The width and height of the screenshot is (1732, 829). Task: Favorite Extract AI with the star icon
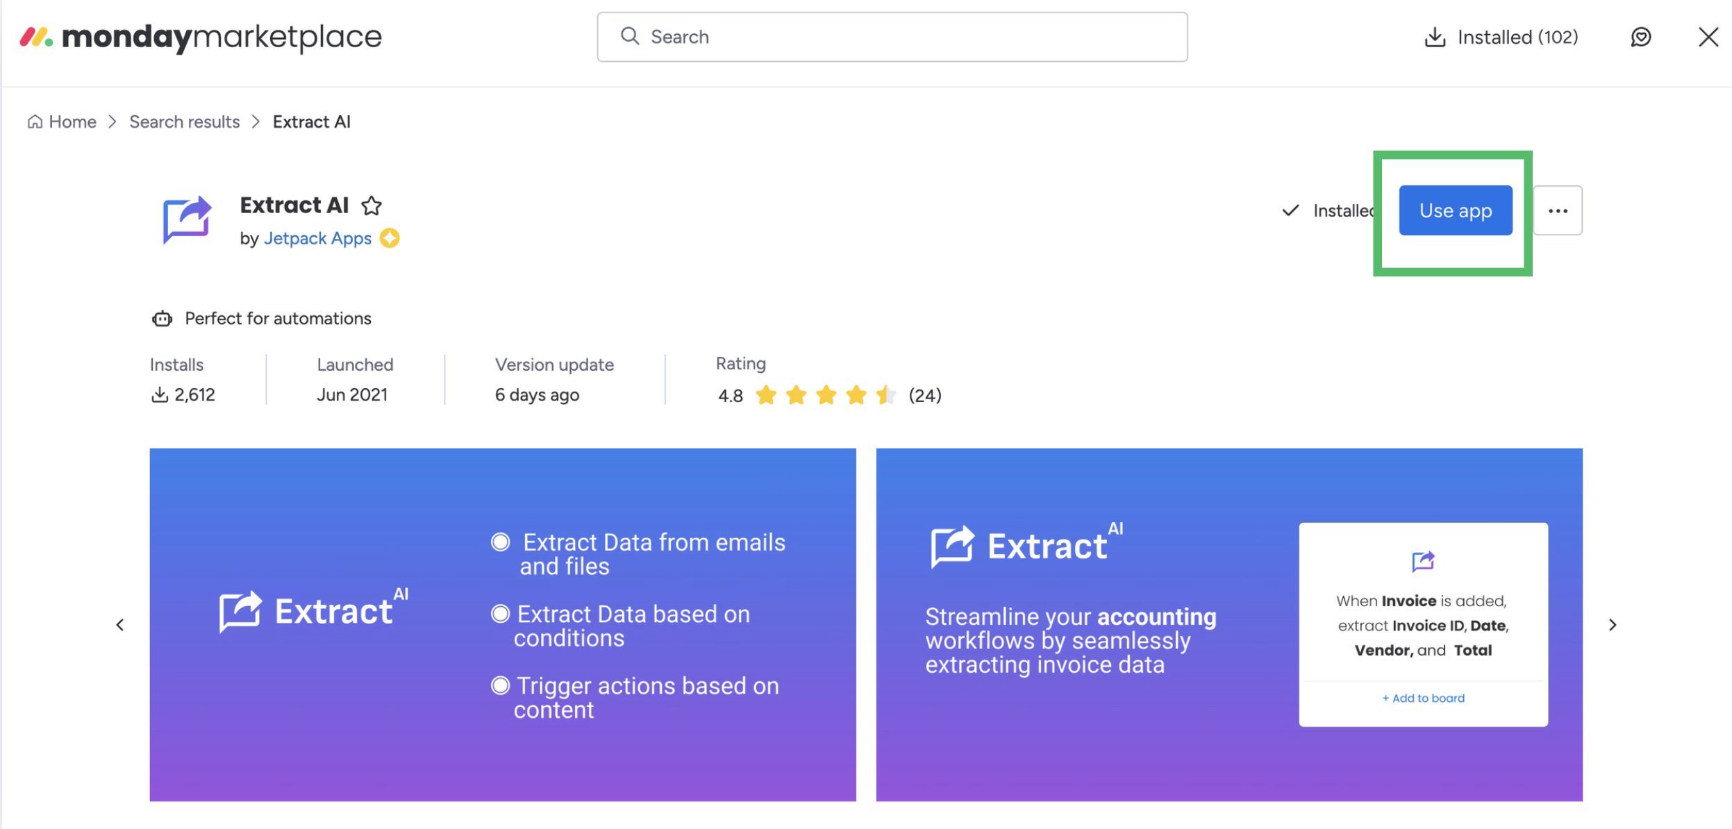coord(372,206)
